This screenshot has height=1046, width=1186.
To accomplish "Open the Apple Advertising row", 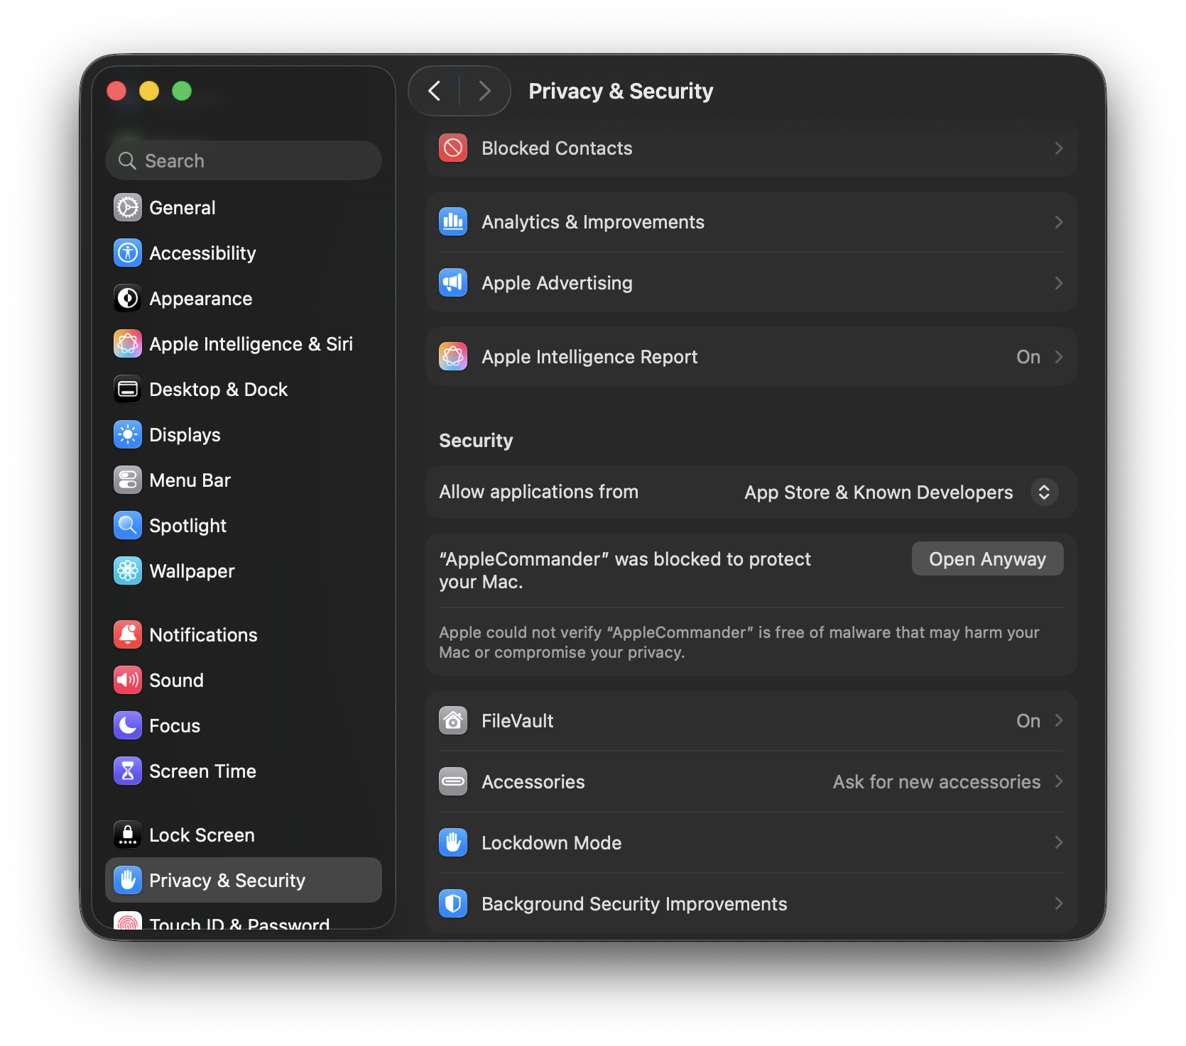I will (751, 283).
